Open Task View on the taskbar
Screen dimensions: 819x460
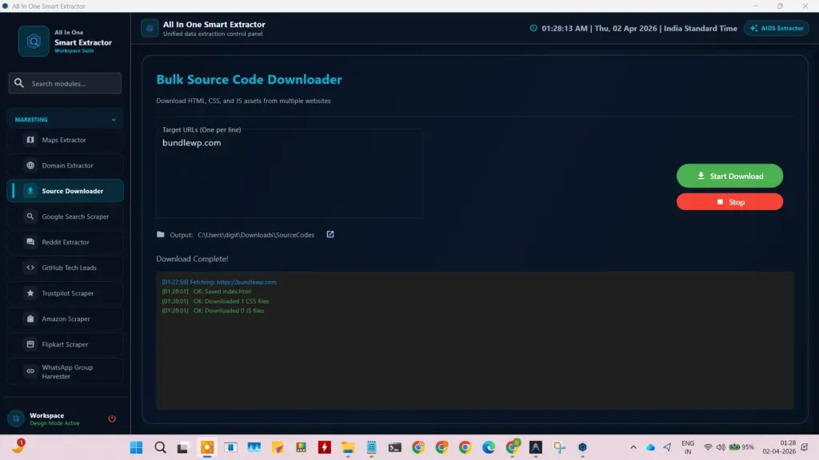click(182, 447)
